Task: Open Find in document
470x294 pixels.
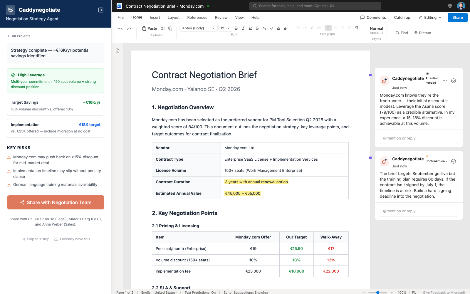Action: coord(402,33)
